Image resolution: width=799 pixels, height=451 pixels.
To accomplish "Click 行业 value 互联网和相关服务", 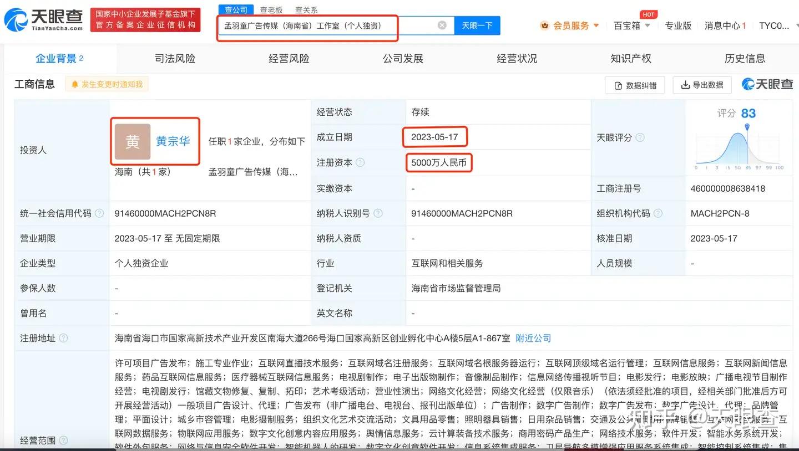I will [x=447, y=263].
